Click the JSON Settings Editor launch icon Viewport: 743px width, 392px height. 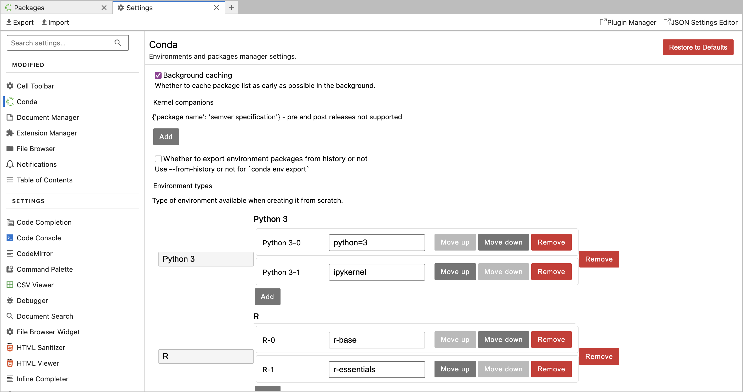coord(667,22)
